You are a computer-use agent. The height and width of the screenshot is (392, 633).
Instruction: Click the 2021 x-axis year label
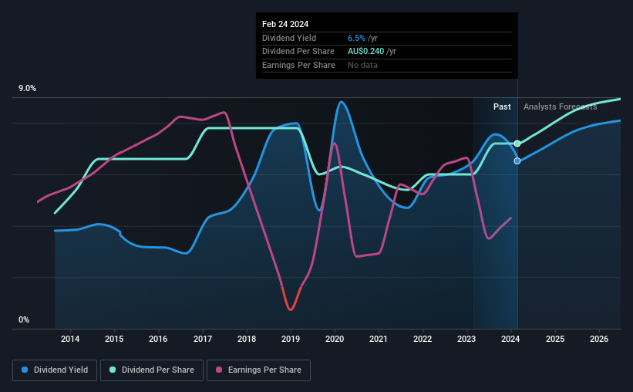coord(379,339)
